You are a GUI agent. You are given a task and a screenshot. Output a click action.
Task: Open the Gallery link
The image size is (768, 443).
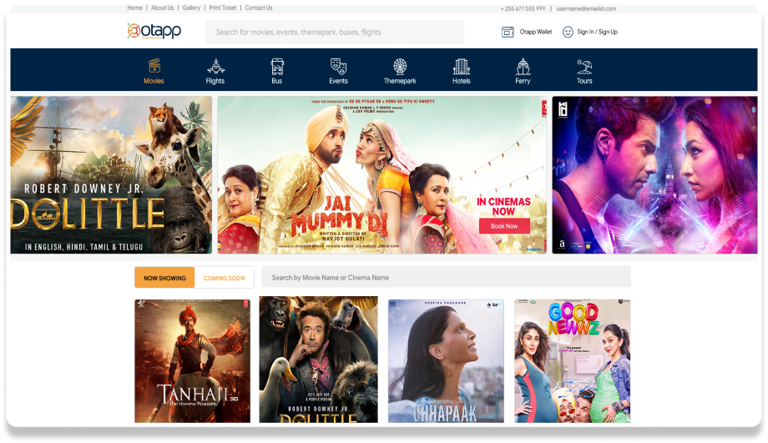[191, 8]
